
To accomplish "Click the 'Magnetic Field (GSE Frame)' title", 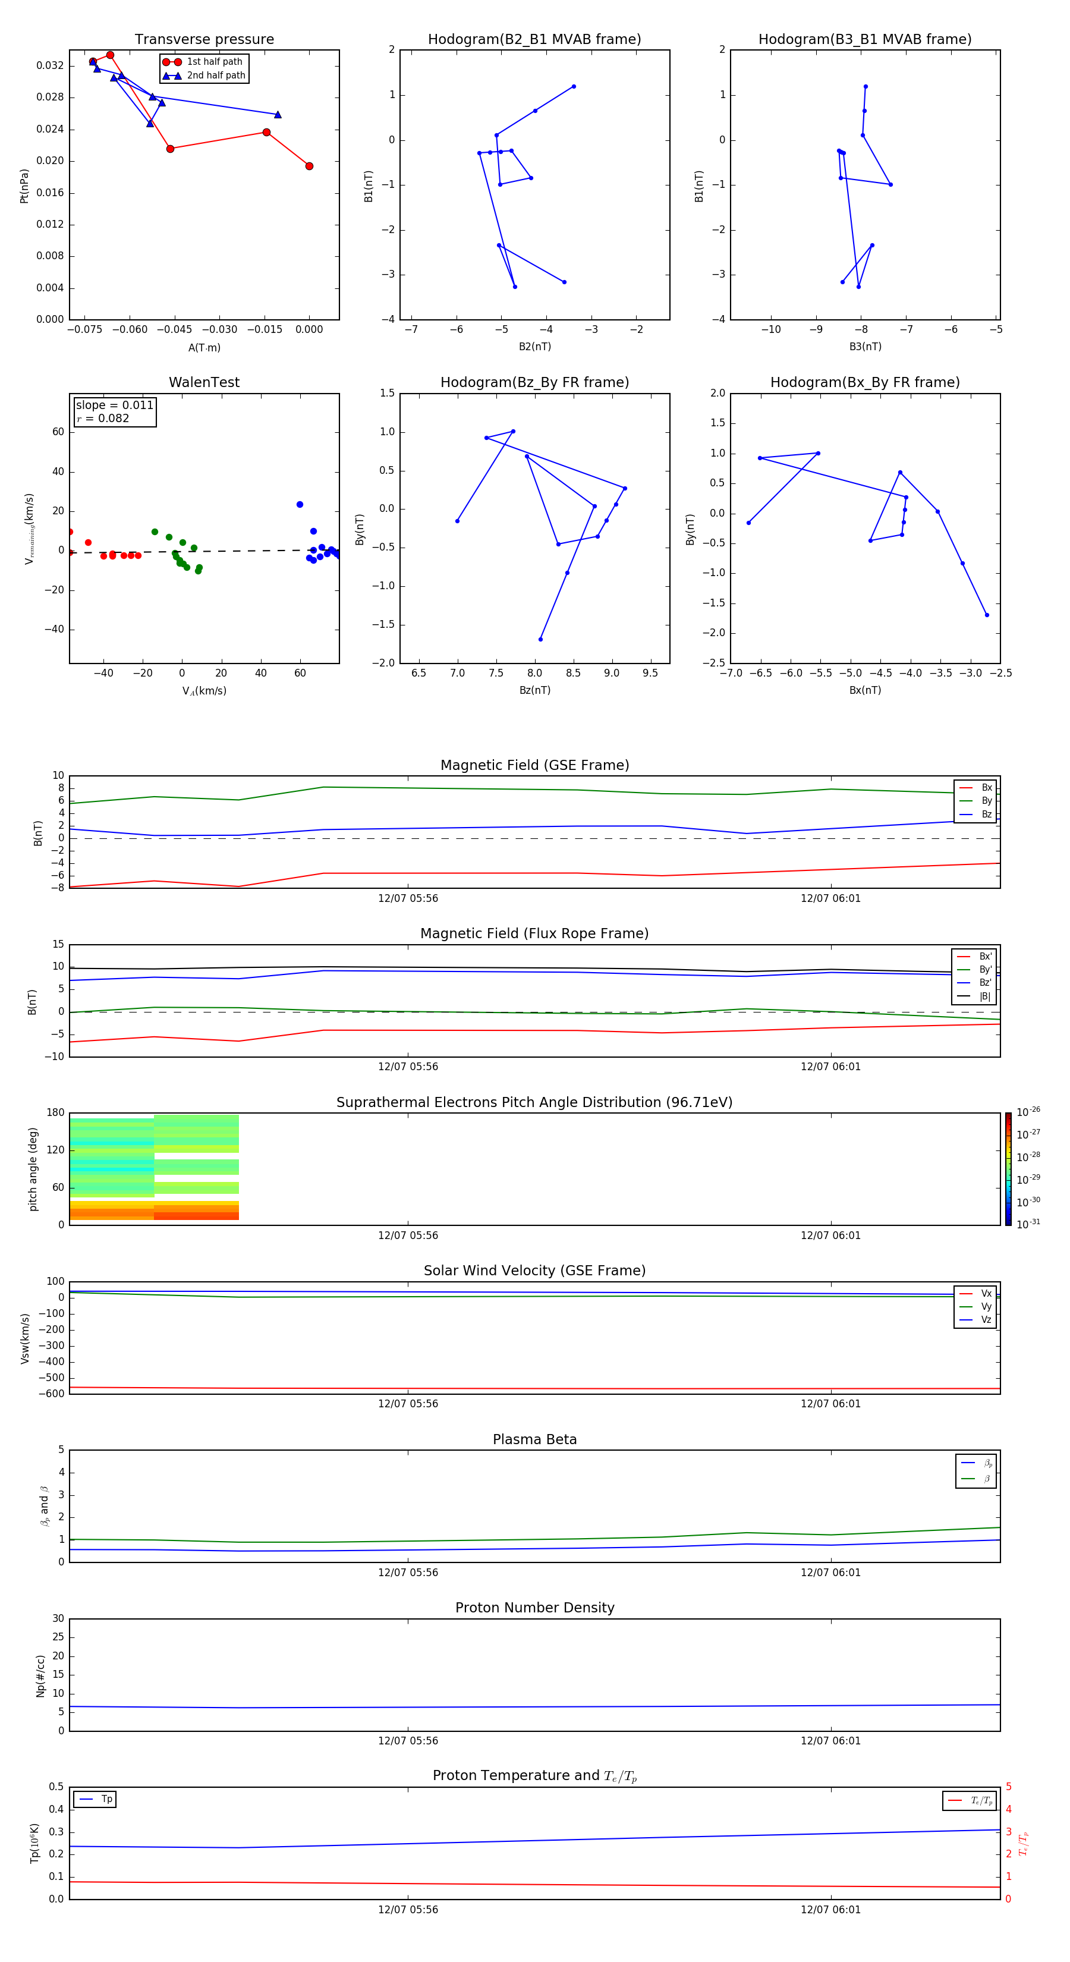I will coord(534,765).
